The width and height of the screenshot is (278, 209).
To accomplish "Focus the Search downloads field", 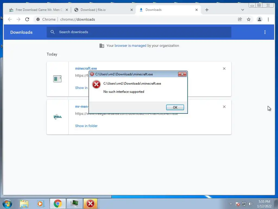I will pos(139,32).
